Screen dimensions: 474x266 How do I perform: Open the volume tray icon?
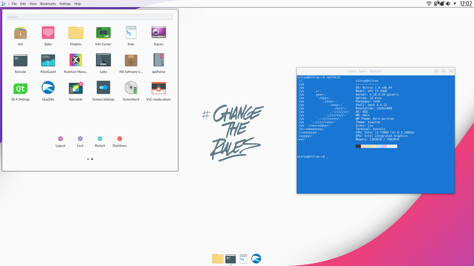[x=448, y=4]
